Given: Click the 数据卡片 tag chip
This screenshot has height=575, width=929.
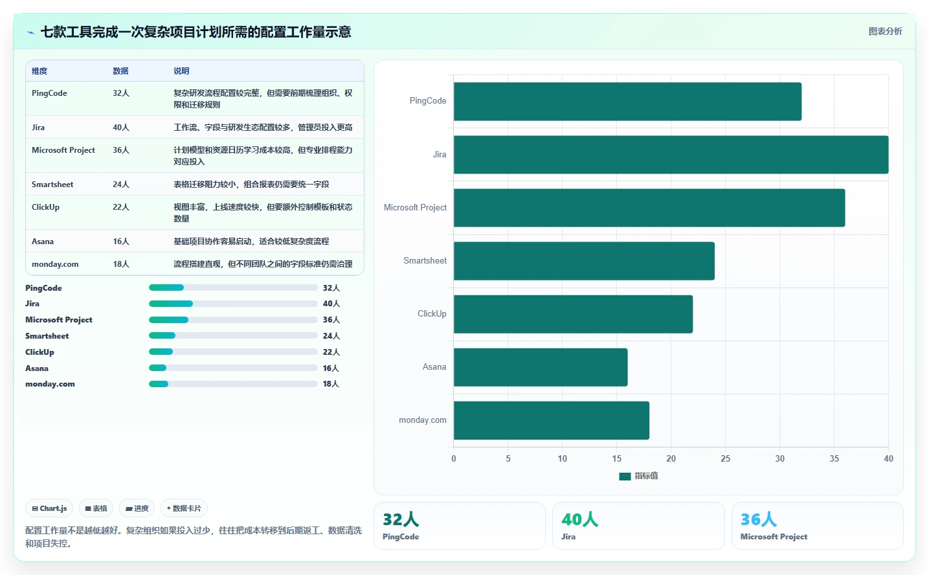Looking at the screenshot, I should (184, 508).
